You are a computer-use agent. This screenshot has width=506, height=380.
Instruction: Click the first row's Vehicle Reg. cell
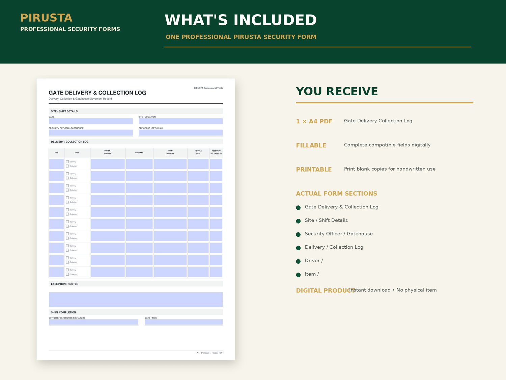(198, 164)
